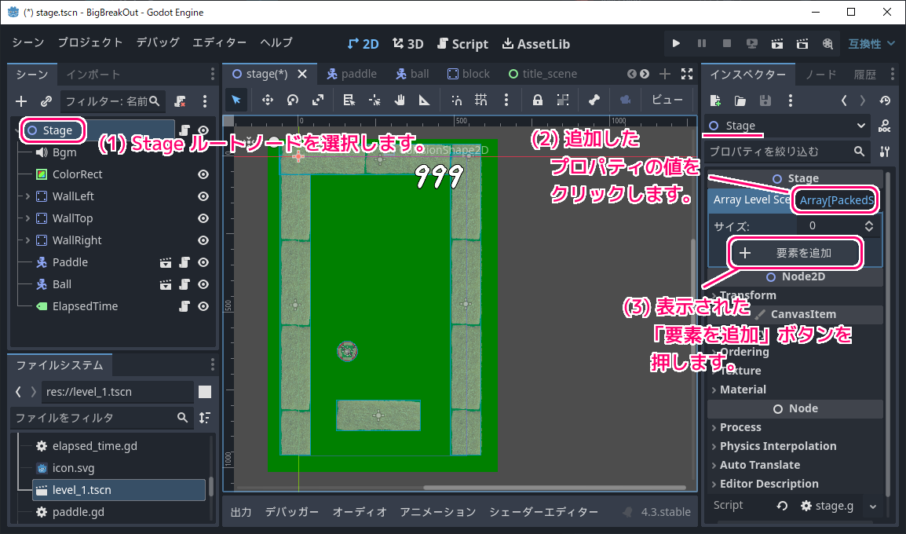The width and height of the screenshot is (906, 534).
Task: Expand the Editor Description section
Action: (x=795, y=484)
